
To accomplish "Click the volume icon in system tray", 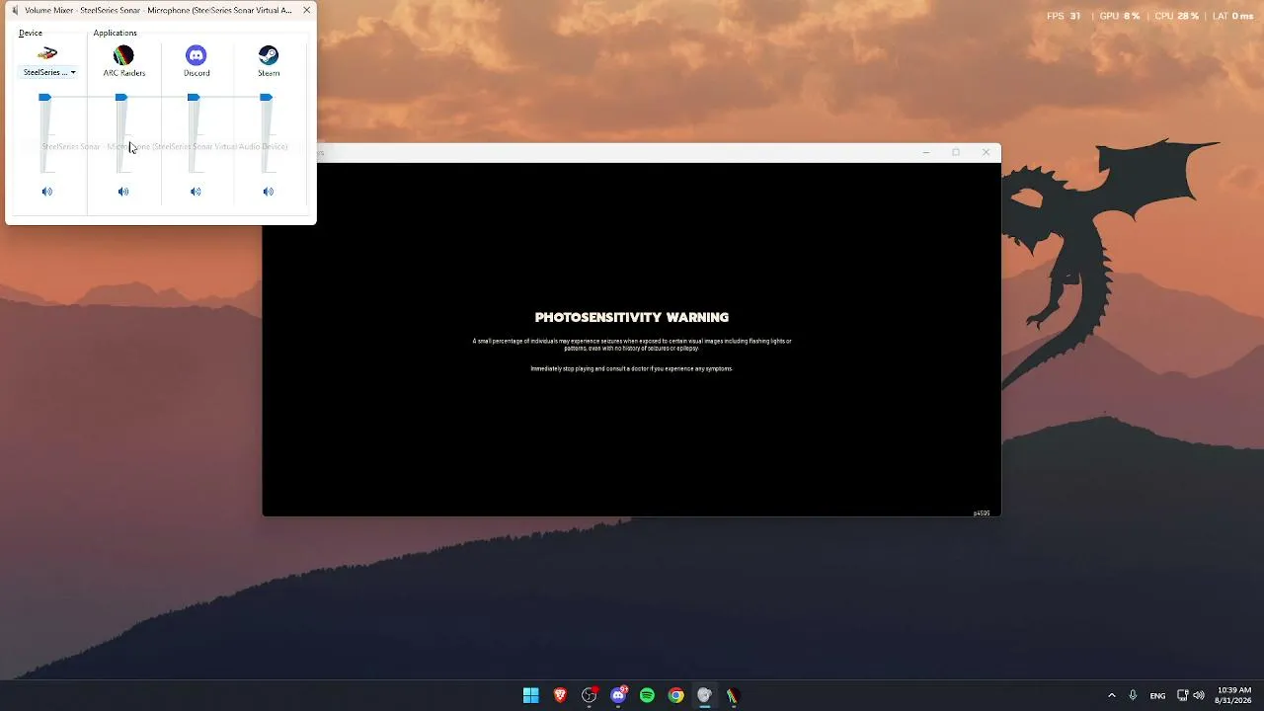I will (1199, 695).
